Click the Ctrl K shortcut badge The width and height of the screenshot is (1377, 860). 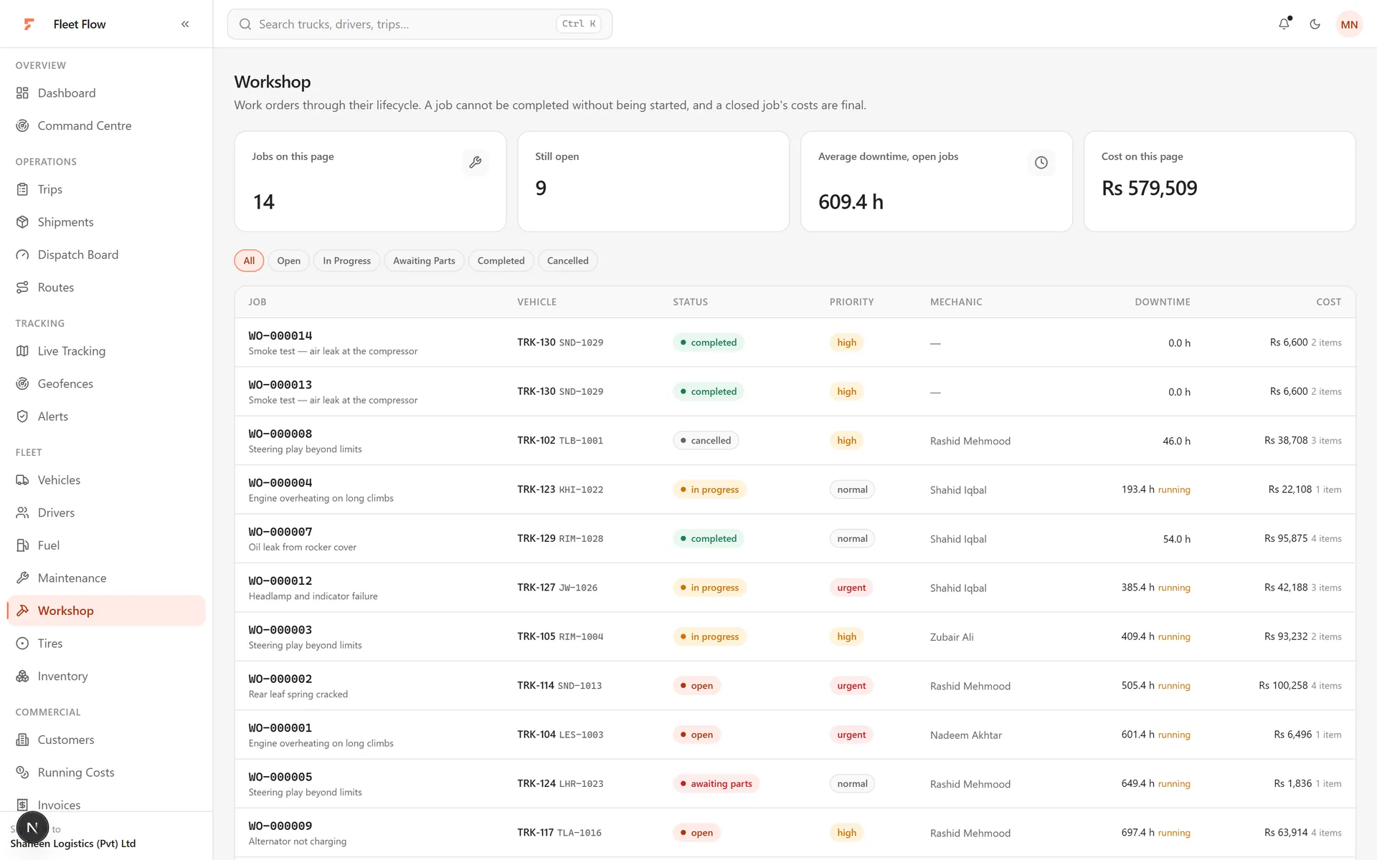pyautogui.click(x=579, y=24)
